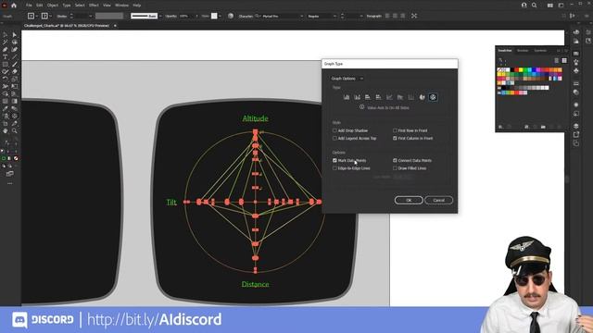The height and width of the screenshot is (333, 593).
Task: Enable Add Legend Across Top checkbox
Action: [334, 138]
